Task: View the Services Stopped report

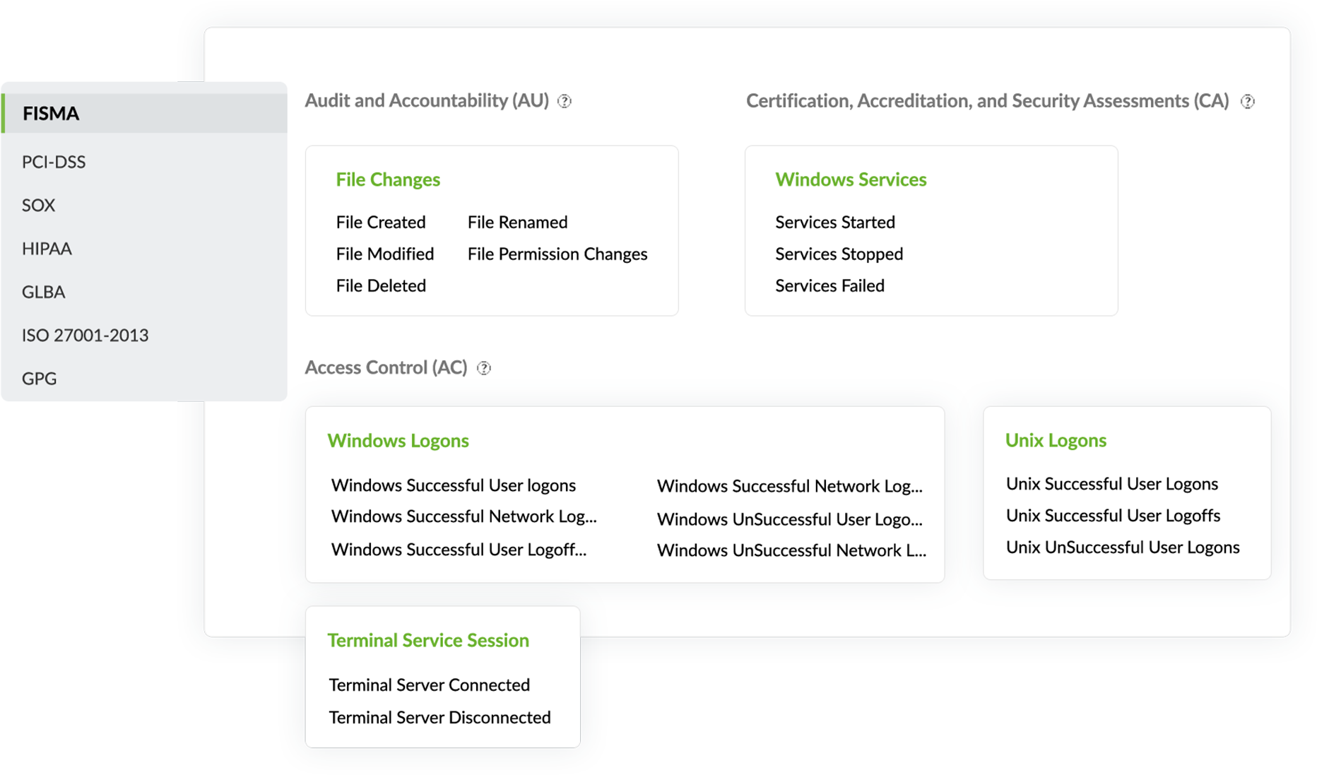Action: (x=839, y=254)
